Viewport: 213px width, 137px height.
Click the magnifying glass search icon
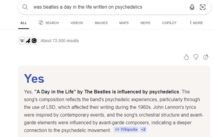tap(25, 7)
